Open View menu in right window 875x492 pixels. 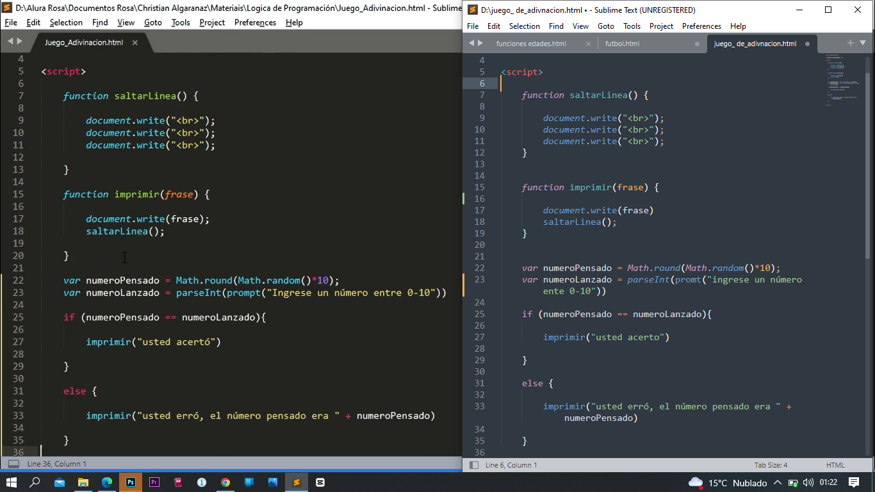pyautogui.click(x=580, y=26)
